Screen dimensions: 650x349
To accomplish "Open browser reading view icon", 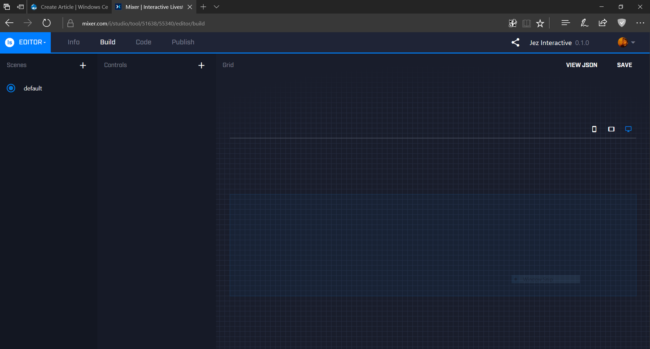I will (526, 24).
